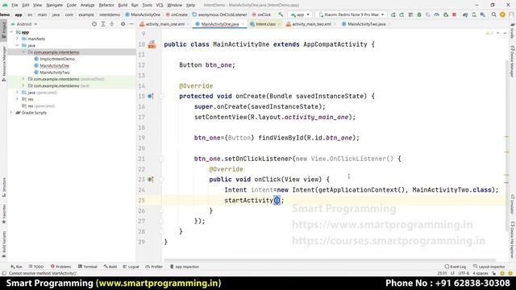Open MainActivityTwo class in tree
This screenshot has height=290, width=516.
[x=55, y=72]
